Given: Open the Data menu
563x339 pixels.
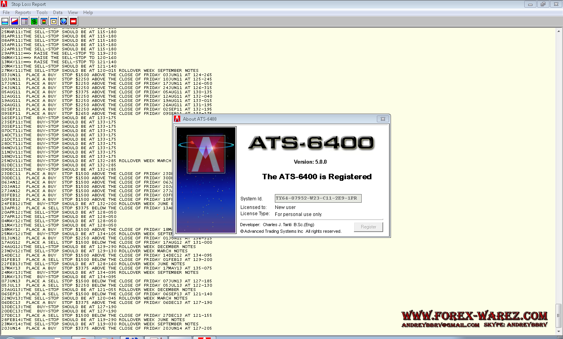Looking at the screenshot, I should (x=57, y=12).
